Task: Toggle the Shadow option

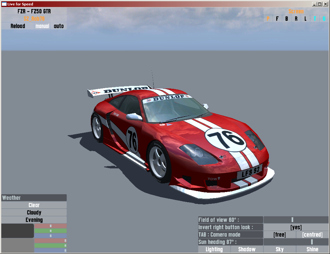Action: tap(247, 249)
